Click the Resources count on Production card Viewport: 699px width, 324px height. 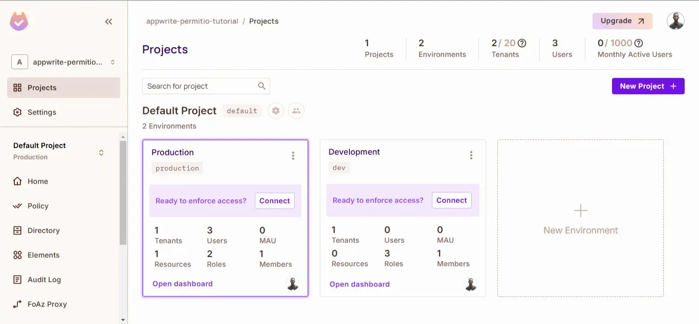(x=173, y=258)
